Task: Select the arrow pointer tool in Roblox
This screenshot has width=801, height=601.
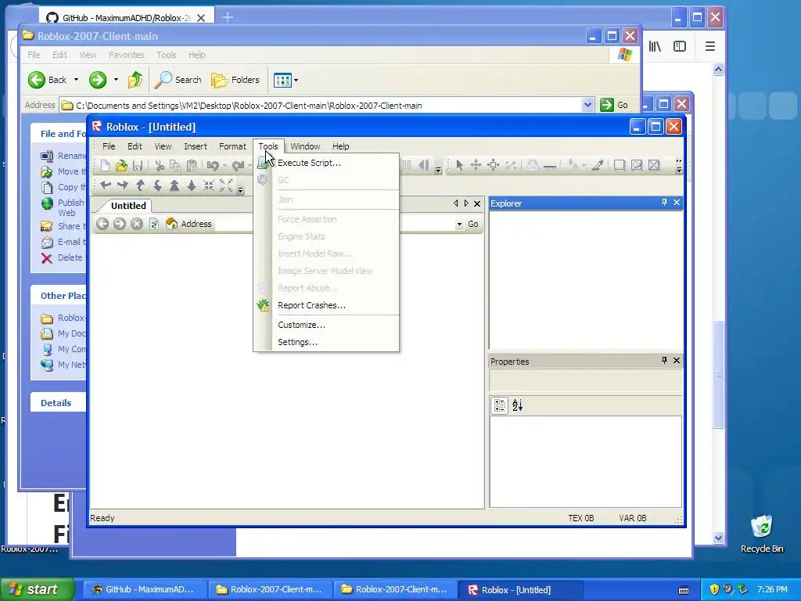Action: (x=459, y=165)
